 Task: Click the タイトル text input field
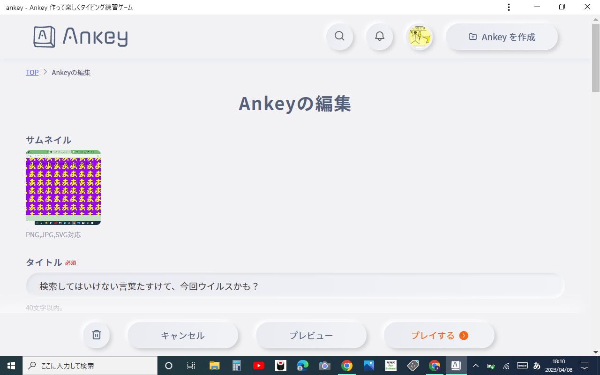(x=295, y=286)
